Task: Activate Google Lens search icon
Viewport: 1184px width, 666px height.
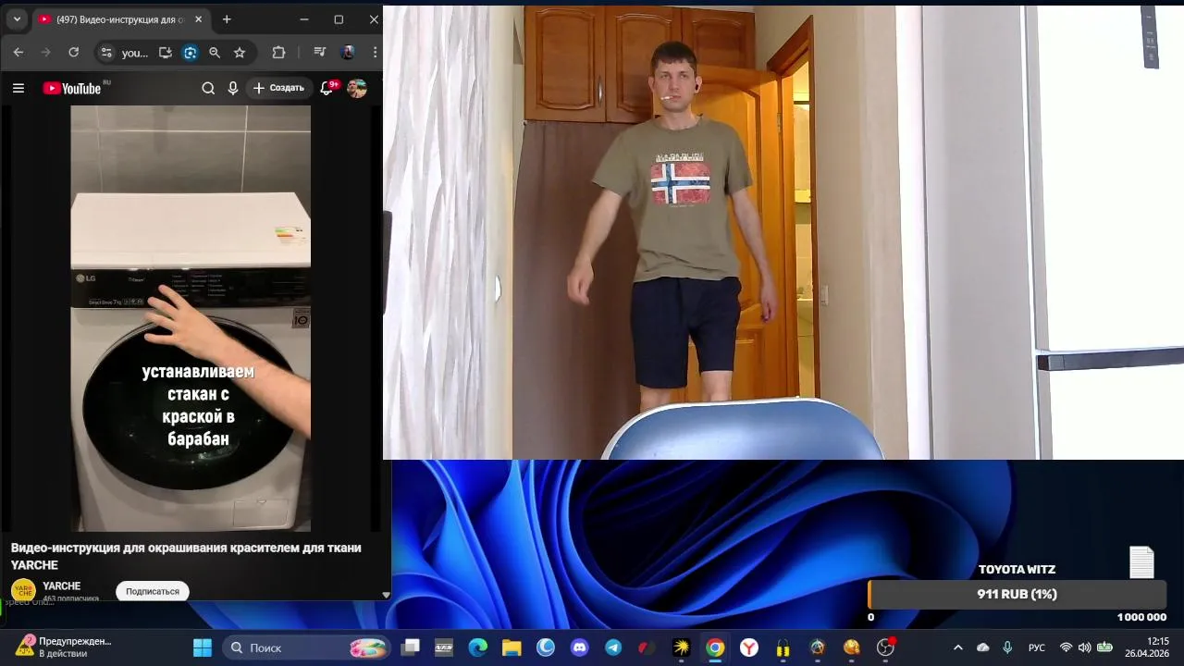Action: click(x=190, y=53)
